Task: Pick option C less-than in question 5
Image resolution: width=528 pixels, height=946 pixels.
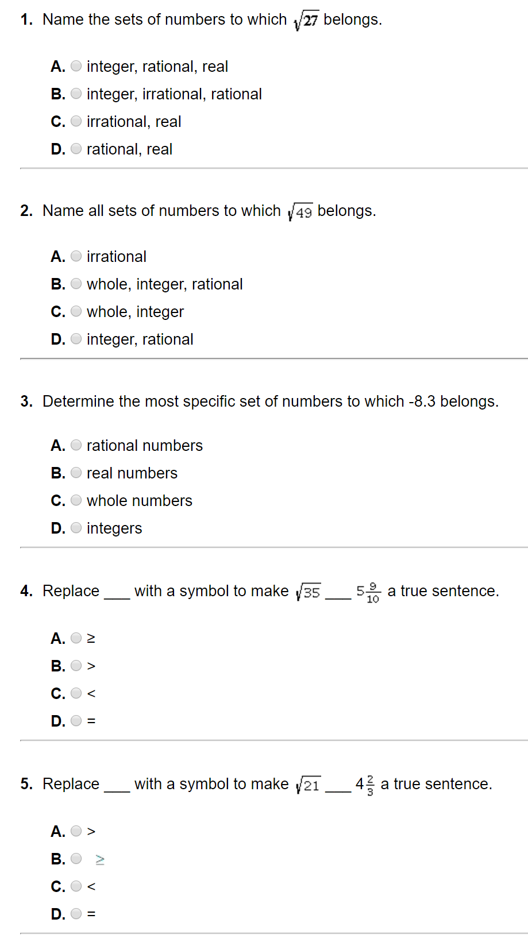Action: (x=76, y=886)
